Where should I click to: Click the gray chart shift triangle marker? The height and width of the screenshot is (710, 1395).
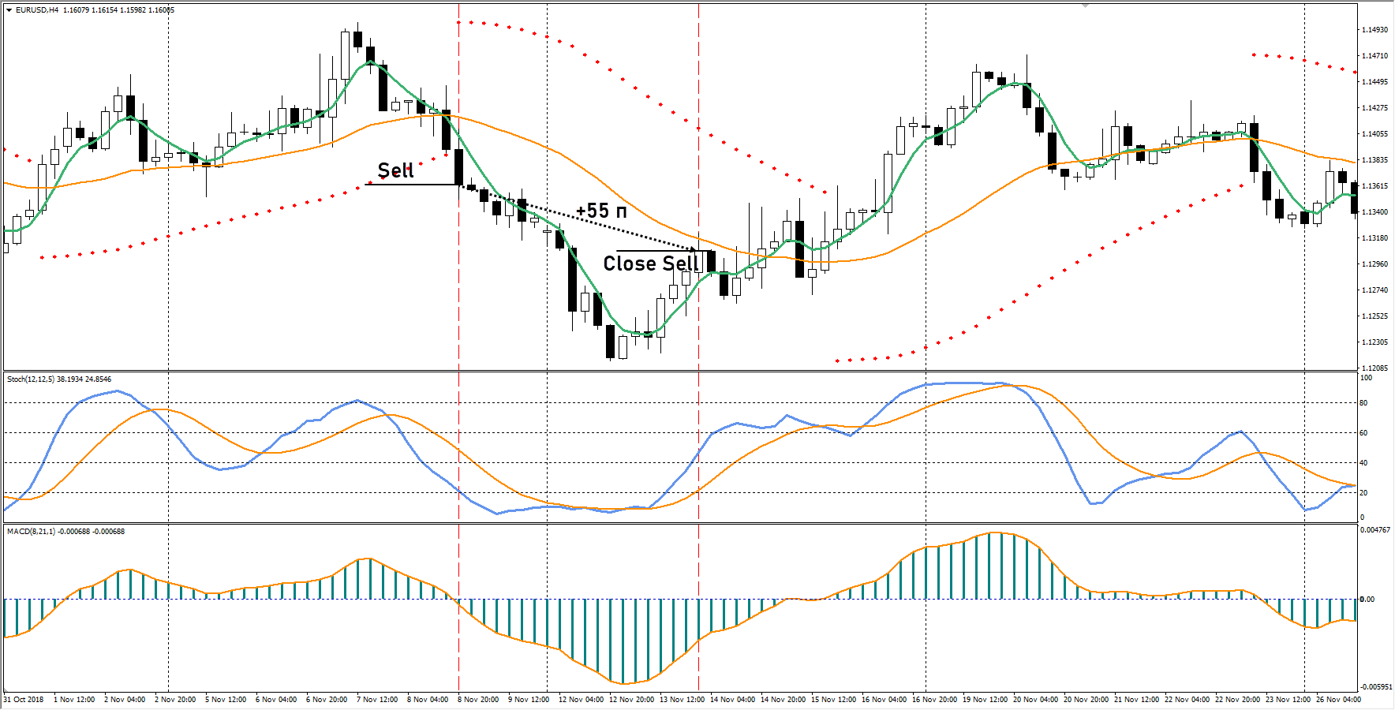tap(1086, 6)
